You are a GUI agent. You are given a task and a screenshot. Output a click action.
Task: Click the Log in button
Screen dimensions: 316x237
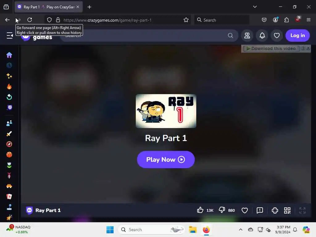(x=297, y=35)
